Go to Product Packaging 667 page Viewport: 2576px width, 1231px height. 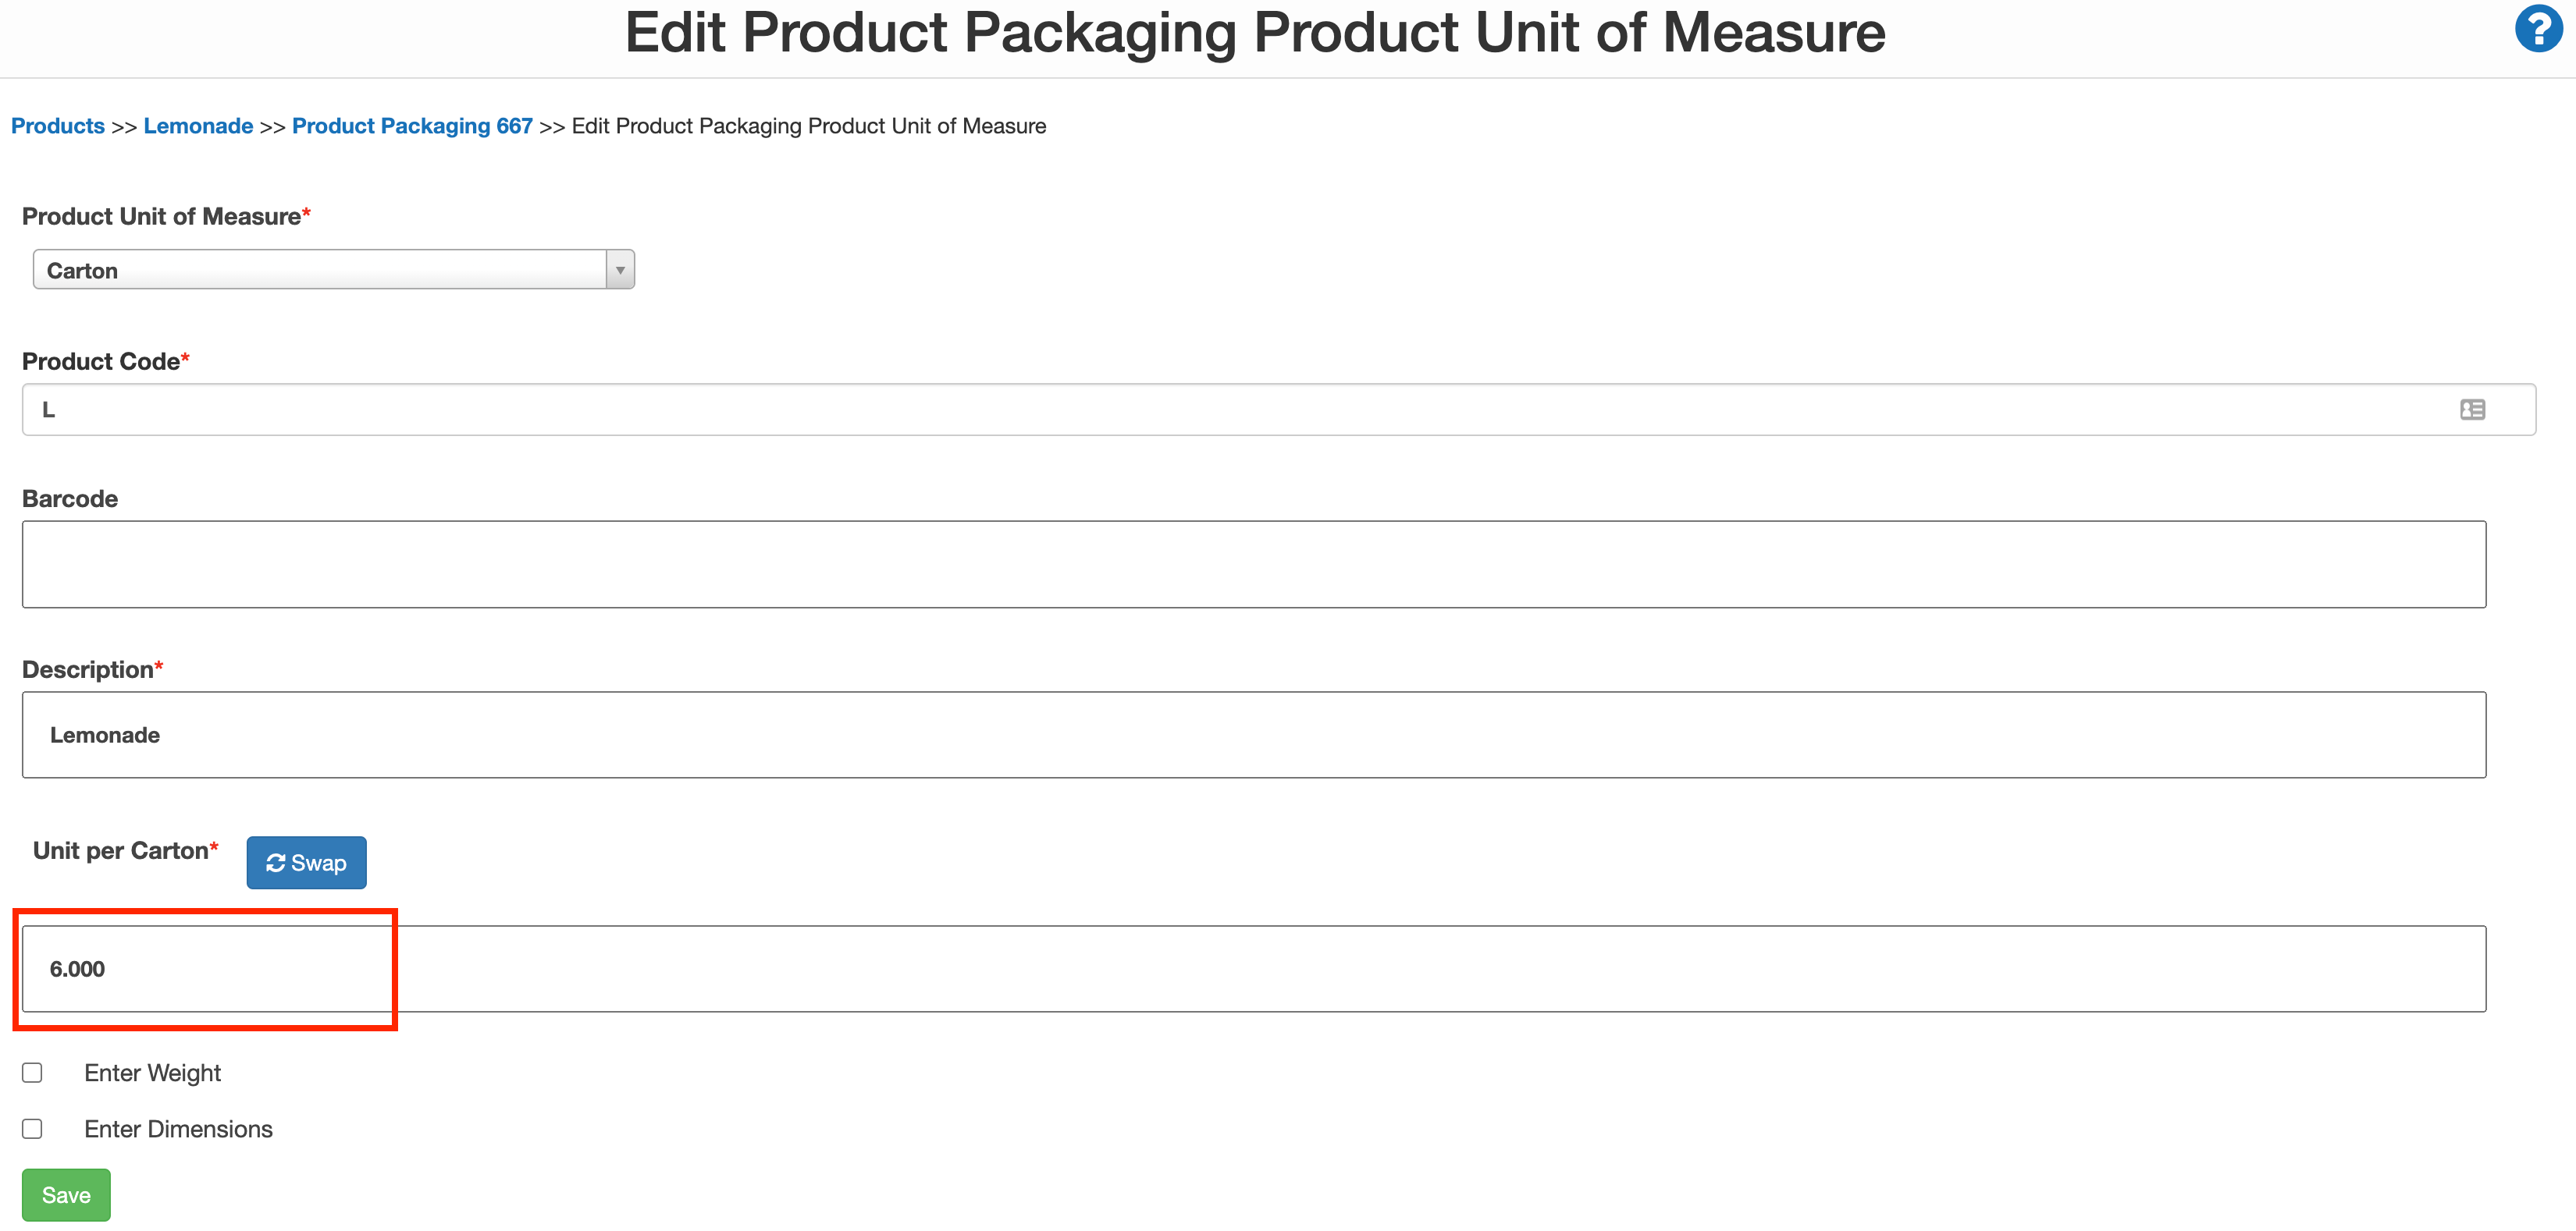click(412, 126)
